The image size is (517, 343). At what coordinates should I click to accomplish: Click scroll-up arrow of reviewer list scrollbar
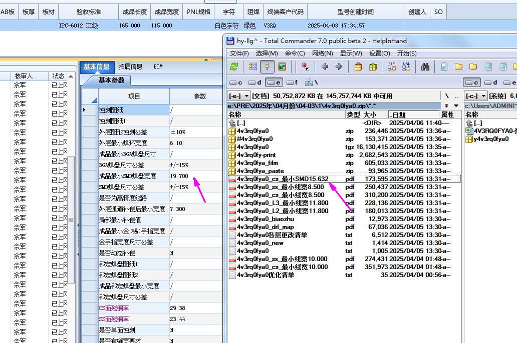pos(71,76)
